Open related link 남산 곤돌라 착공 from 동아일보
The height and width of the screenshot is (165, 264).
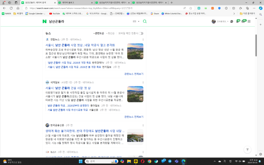pos(68,106)
